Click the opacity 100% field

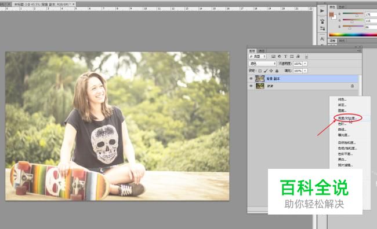click(298, 64)
